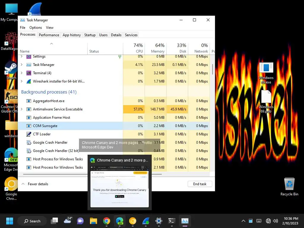The width and height of the screenshot is (304, 228).
Task: Click the COM Surrogate process icon
Action: coord(29,126)
